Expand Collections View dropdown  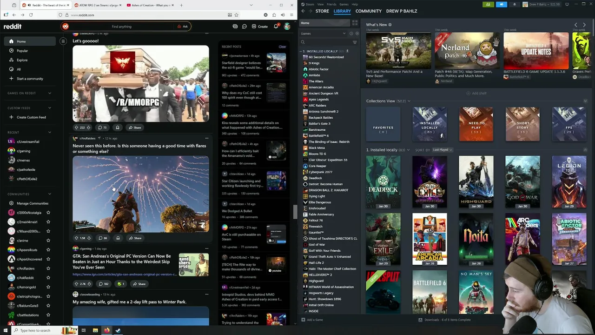pos(409,101)
